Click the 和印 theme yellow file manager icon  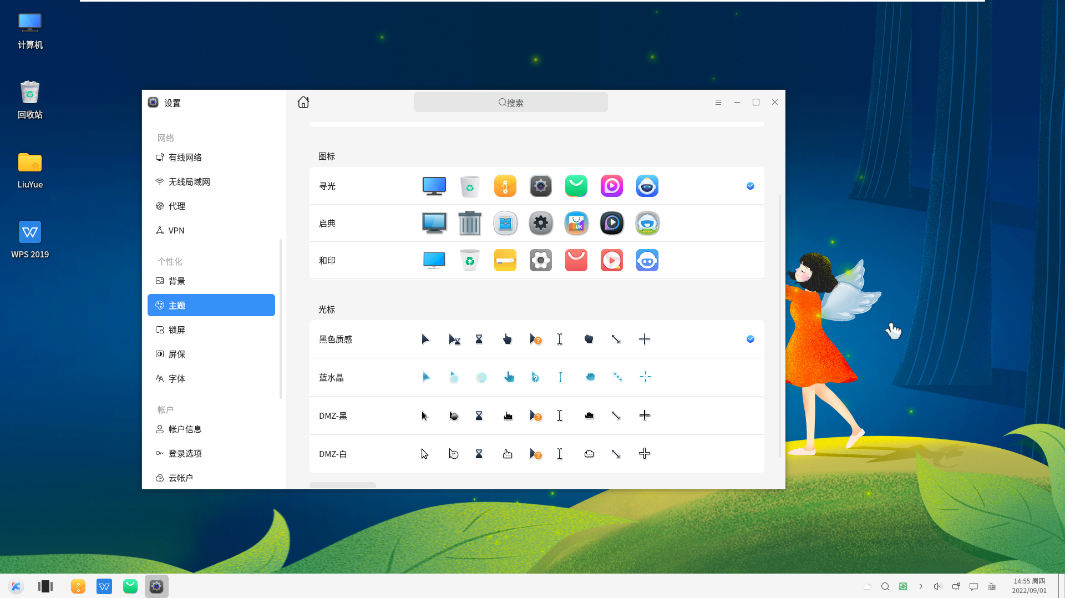505,260
